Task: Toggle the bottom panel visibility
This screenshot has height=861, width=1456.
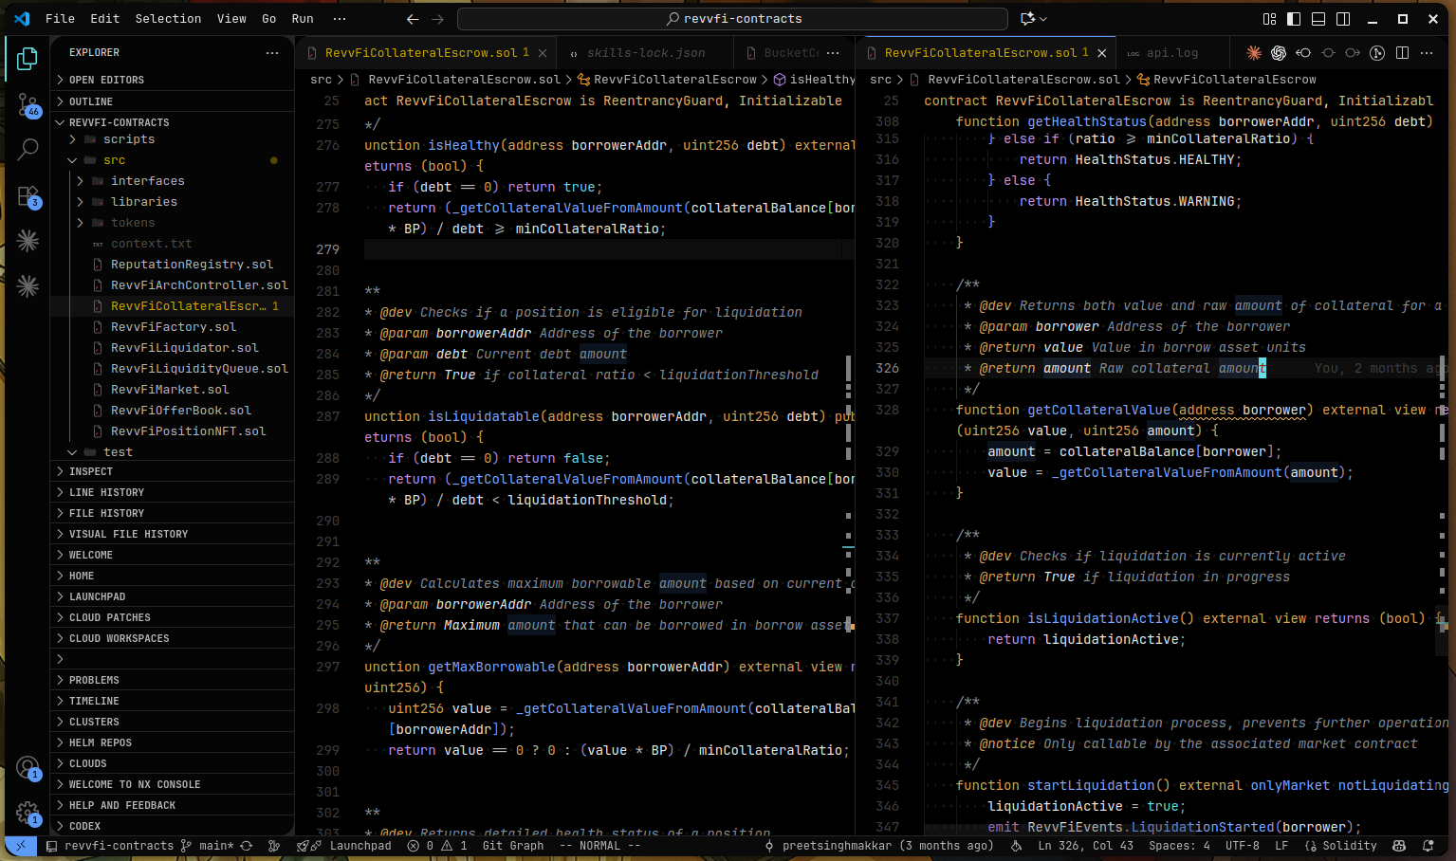Action: (x=1318, y=19)
